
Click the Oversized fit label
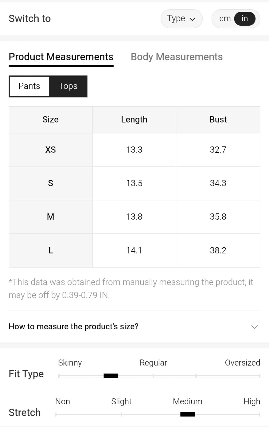coord(242,363)
